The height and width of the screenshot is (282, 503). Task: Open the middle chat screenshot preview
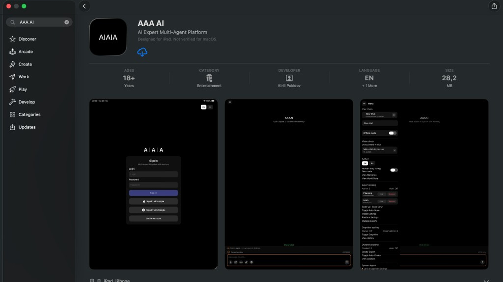(289, 184)
